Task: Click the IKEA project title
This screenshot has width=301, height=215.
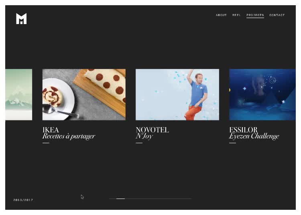Action: point(51,130)
